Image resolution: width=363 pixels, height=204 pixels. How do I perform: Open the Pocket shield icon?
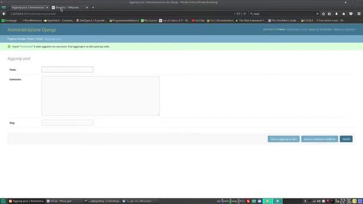(351, 14)
